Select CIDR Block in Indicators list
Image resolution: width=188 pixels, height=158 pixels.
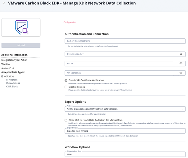[x=12, y=86]
